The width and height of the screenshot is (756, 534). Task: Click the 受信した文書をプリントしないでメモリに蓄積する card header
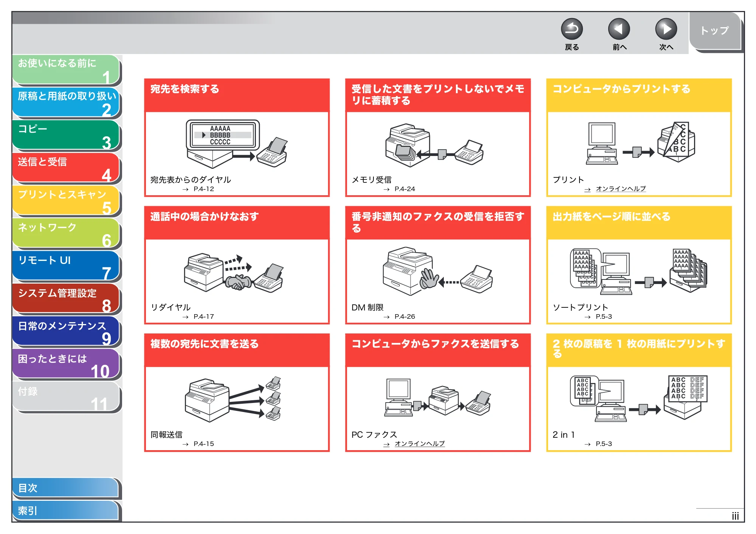(x=438, y=95)
